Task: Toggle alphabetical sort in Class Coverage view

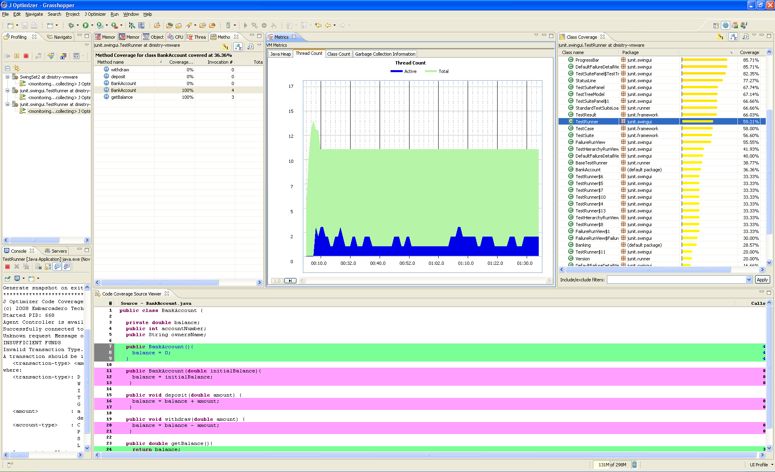Action: [x=733, y=37]
